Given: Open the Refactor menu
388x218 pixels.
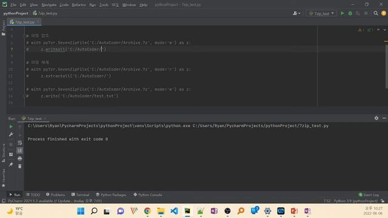Looking at the screenshot, I should 79,5.
